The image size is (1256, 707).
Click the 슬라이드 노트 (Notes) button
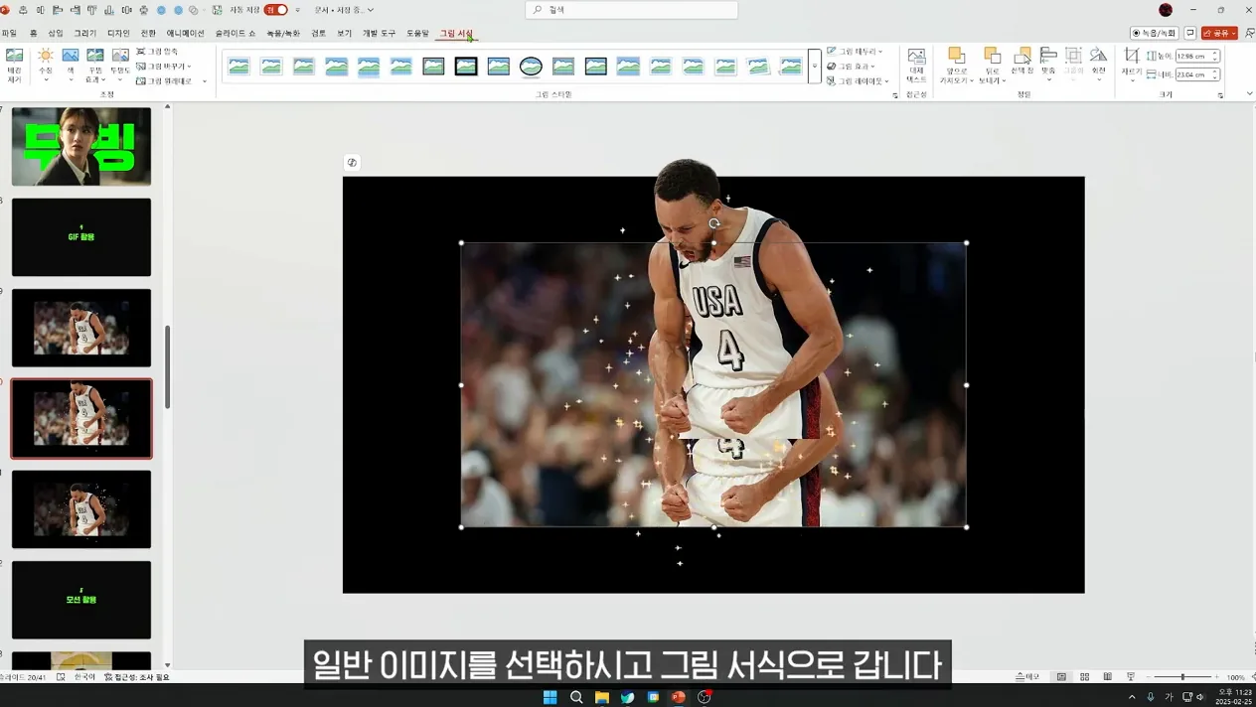pyautogui.click(x=1027, y=677)
